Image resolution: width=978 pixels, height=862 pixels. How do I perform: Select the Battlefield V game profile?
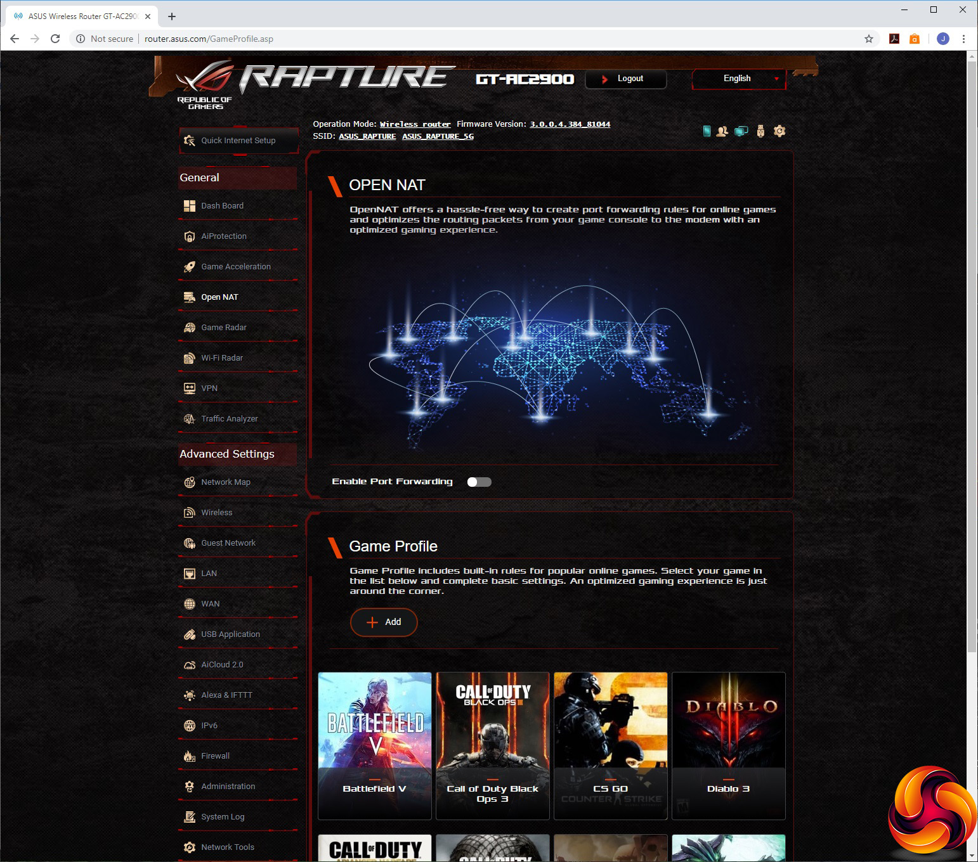(x=375, y=746)
